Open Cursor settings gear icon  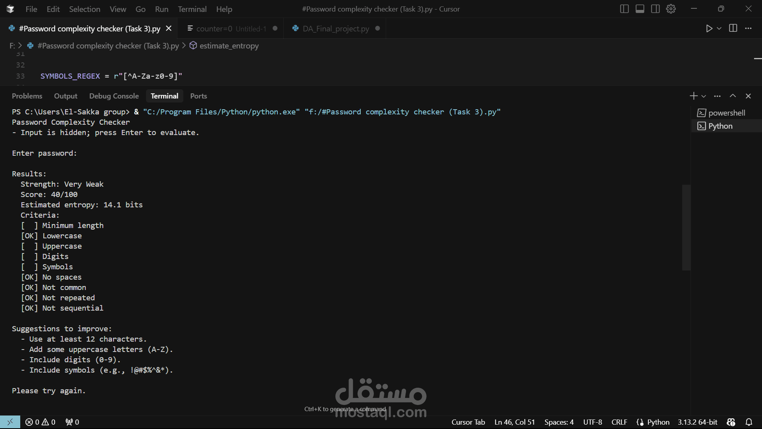[671, 9]
